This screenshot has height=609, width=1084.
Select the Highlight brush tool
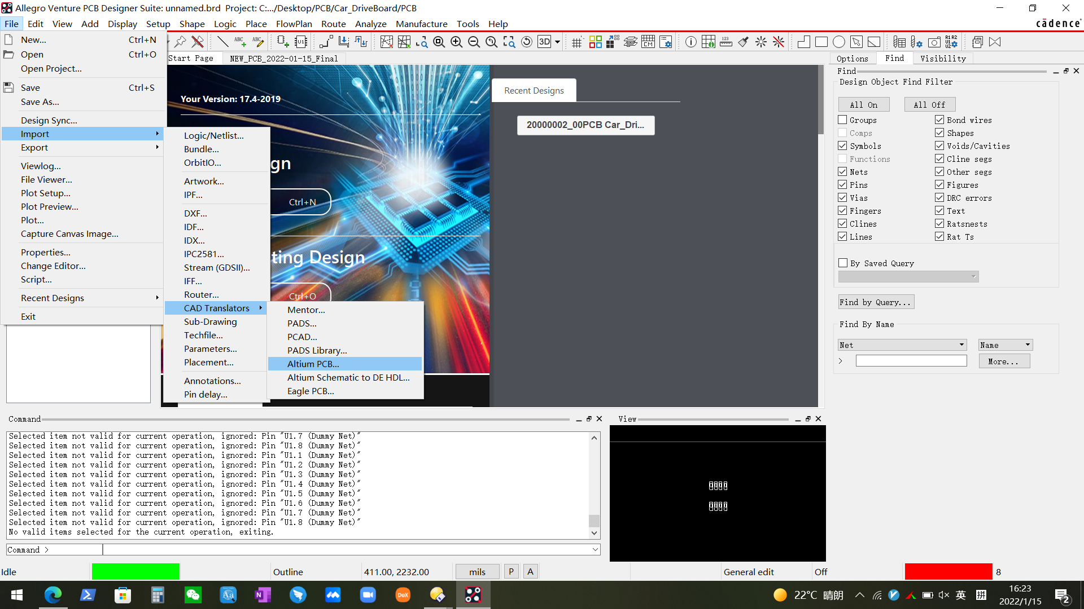tap(742, 42)
